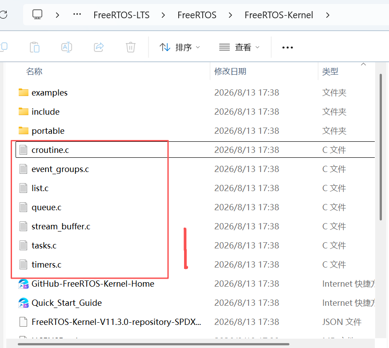The width and height of the screenshot is (389, 348).
Task: Sort by 类型 column header
Action: [x=330, y=72]
